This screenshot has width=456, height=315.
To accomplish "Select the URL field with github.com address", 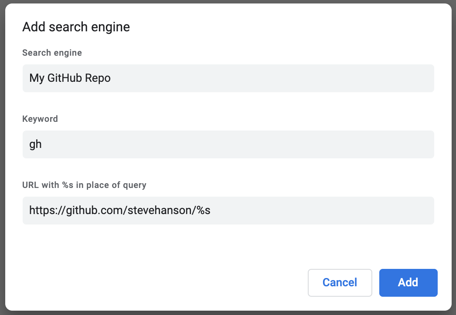I will coord(228,211).
